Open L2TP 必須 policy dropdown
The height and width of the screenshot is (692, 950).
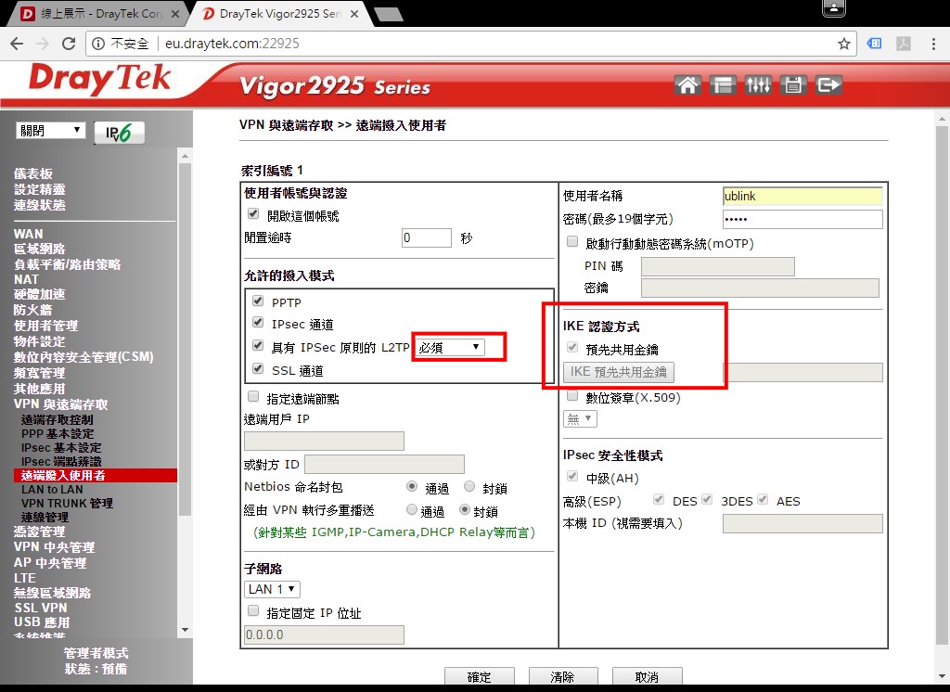coord(450,347)
